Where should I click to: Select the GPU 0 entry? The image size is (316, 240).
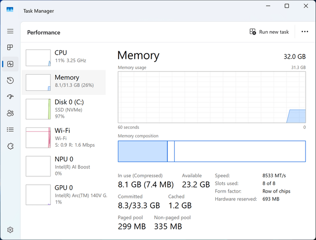click(x=64, y=195)
